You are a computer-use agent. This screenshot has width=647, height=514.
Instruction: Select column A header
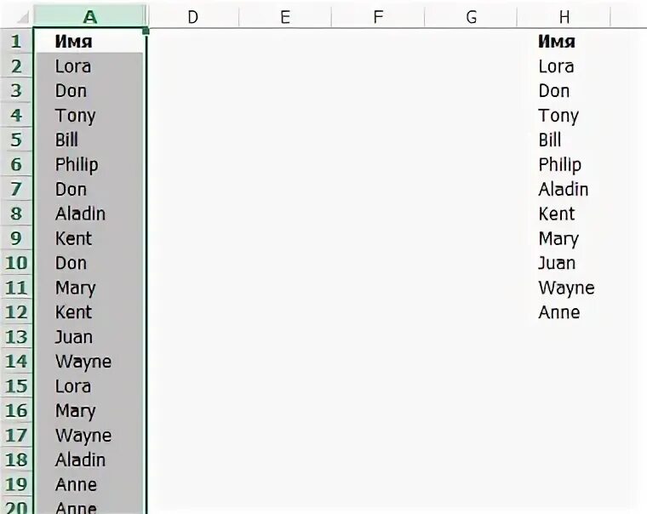89,16
